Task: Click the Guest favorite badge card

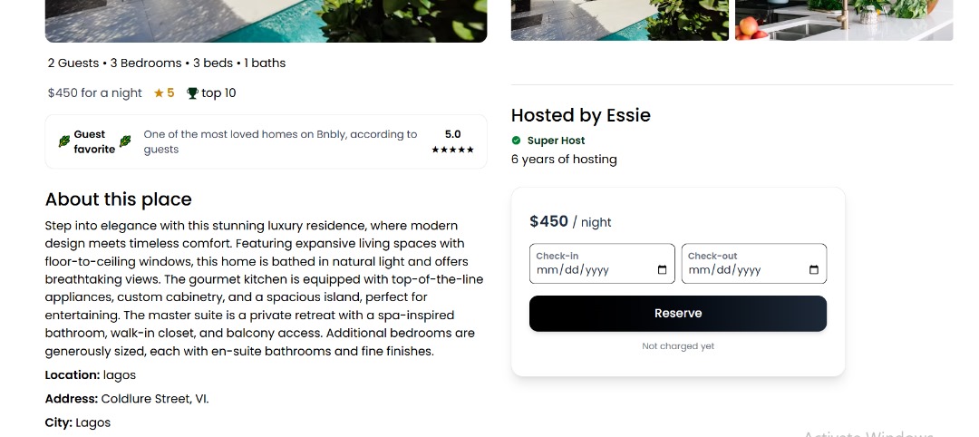Action: [x=266, y=141]
